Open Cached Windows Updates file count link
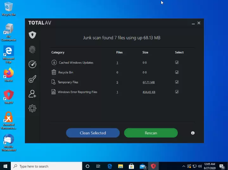The height and width of the screenshot is (170, 228). click(x=117, y=63)
